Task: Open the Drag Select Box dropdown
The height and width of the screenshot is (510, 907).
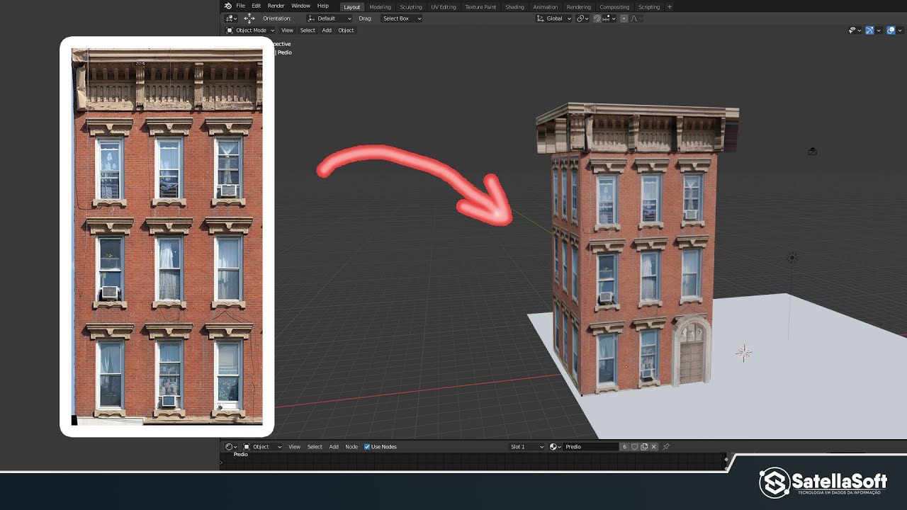Action: [401, 18]
